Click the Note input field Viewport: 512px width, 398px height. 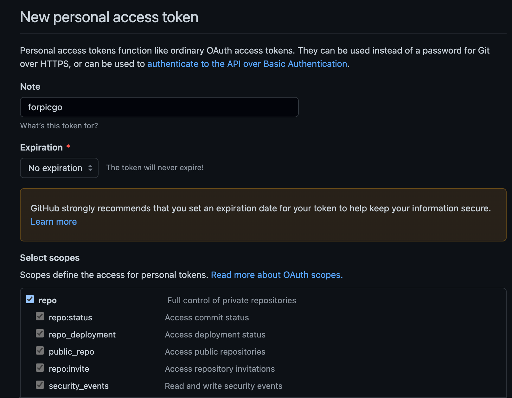[x=159, y=107]
